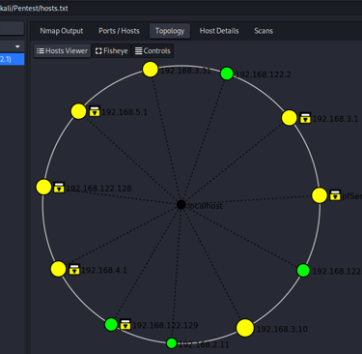
Task: Select the yellow node for 192.168.3.1
Action: [x=290, y=118]
